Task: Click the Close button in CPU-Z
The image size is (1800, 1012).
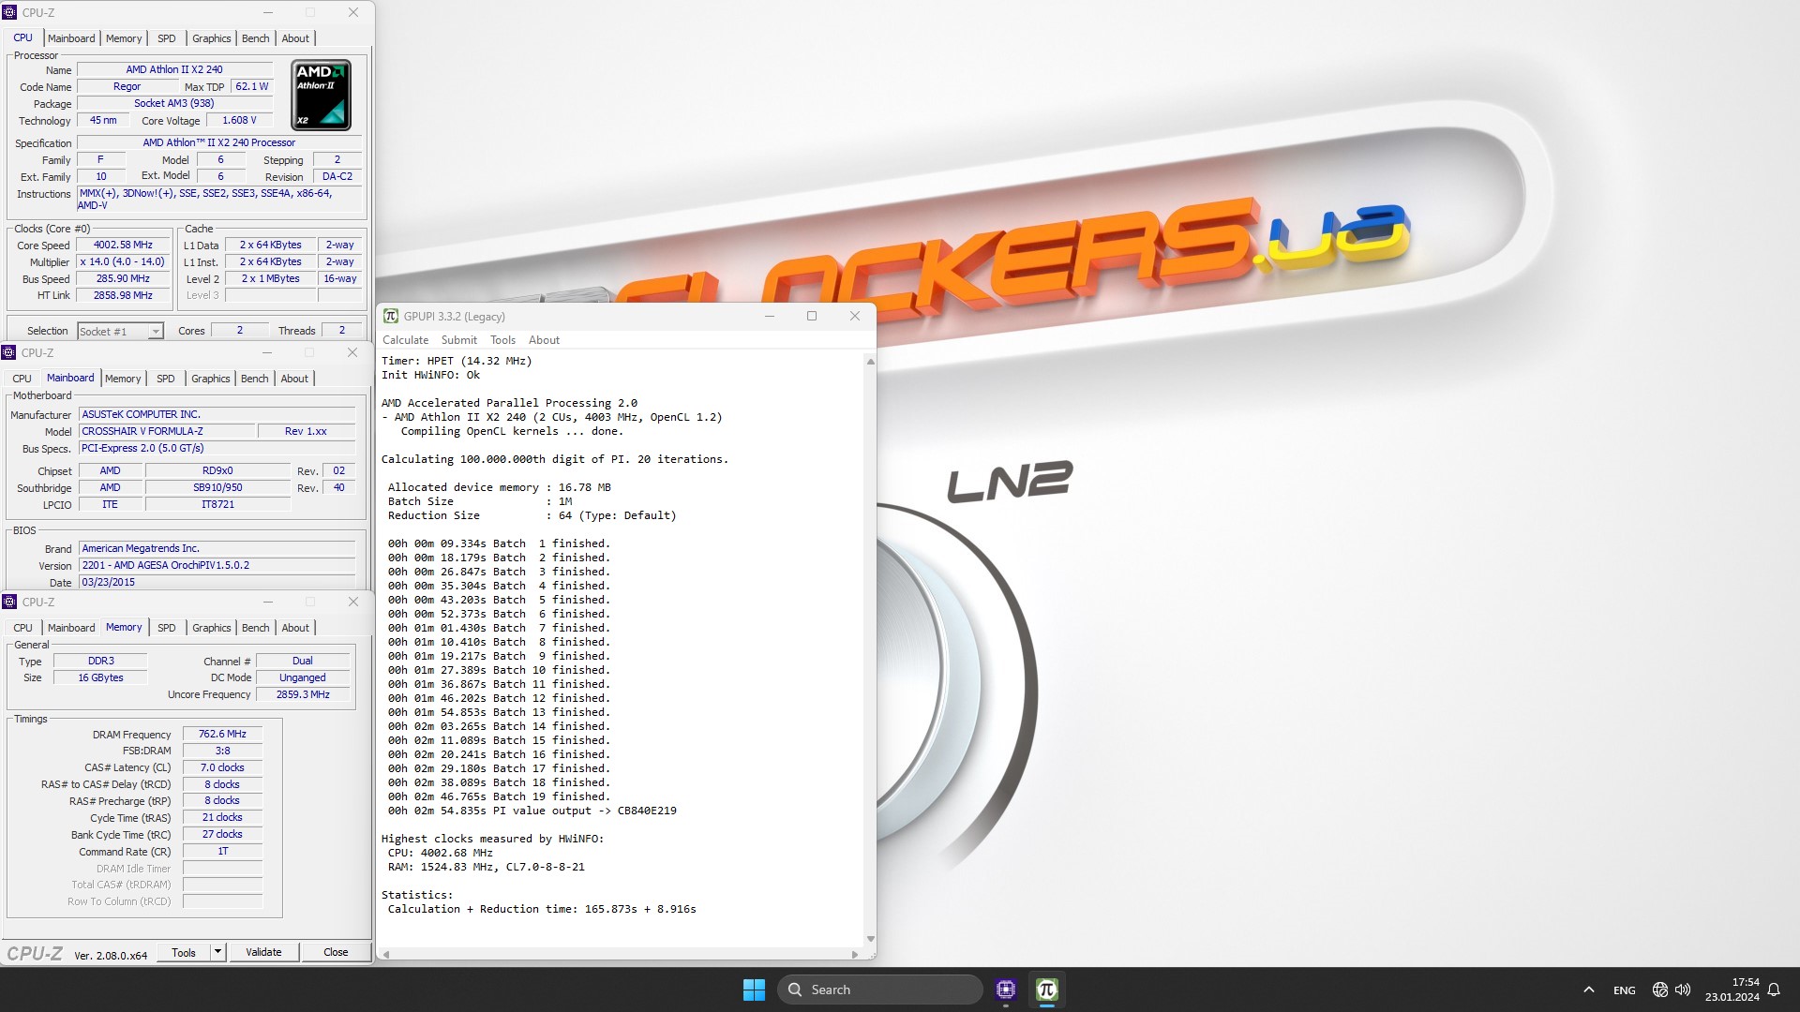Action: click(x=336, y=952)
